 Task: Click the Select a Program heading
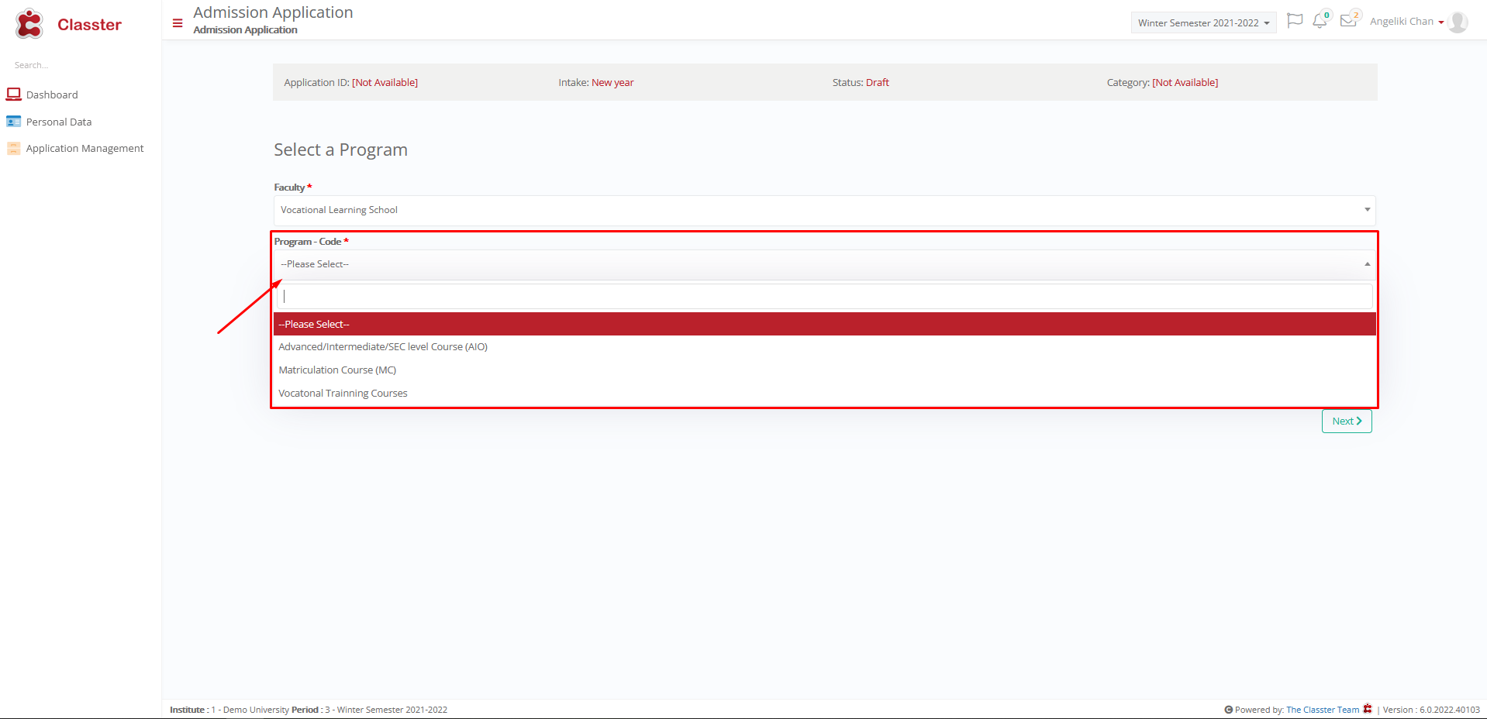[x=340, y=150]
